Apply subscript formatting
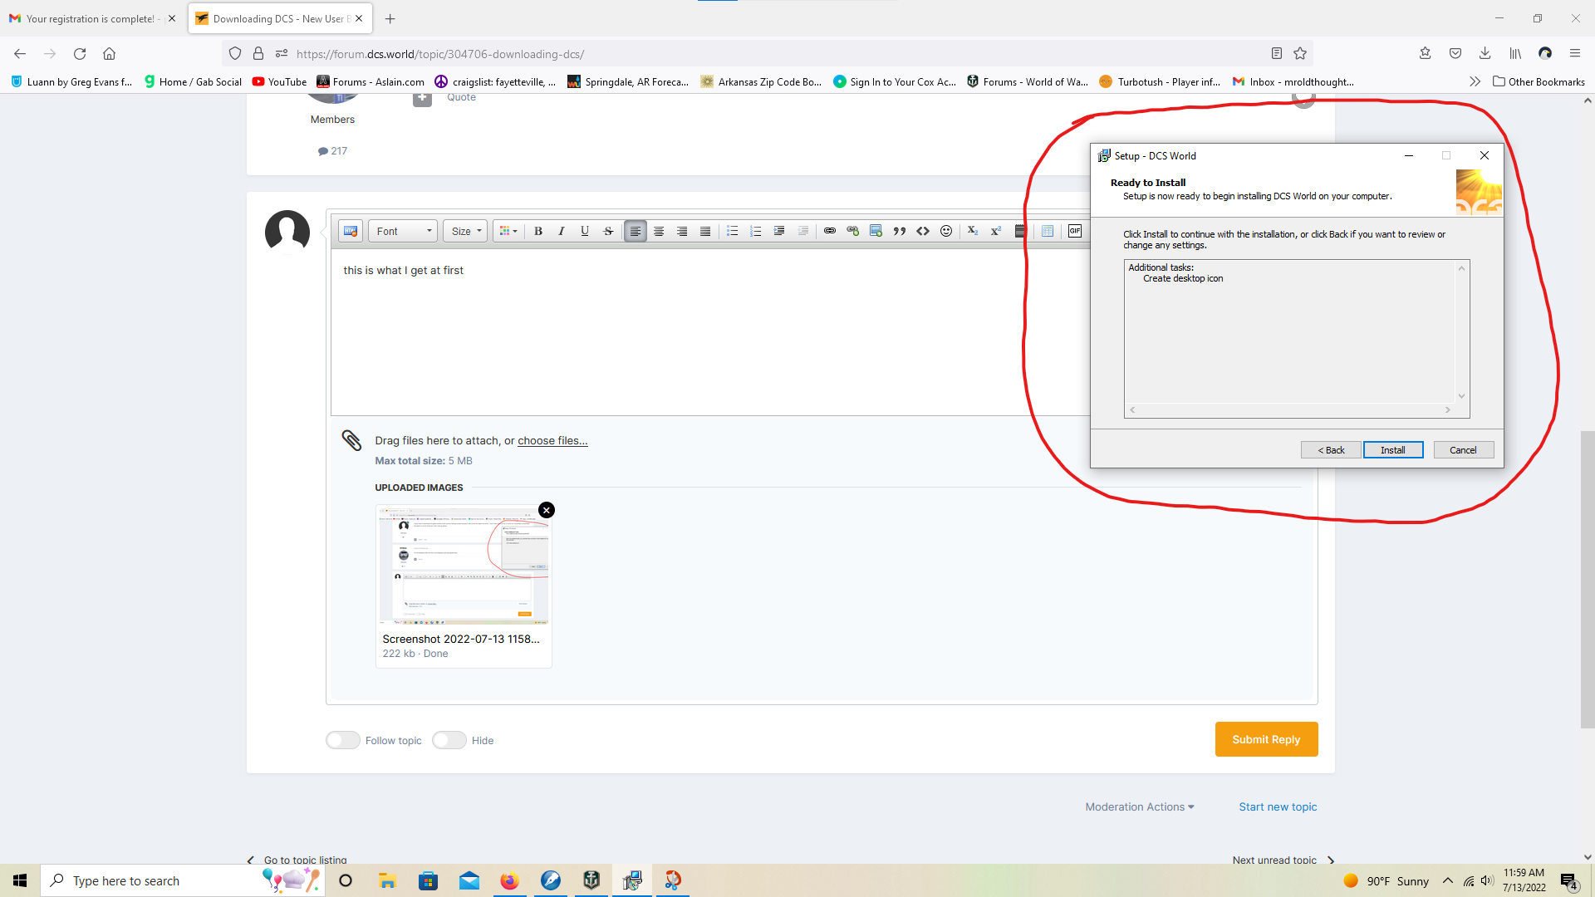The width and height of the screenshot is (1595, 897). (x=973, y=231)
